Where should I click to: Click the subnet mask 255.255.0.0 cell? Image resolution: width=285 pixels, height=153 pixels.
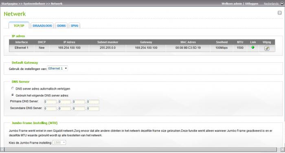point(107,48)
